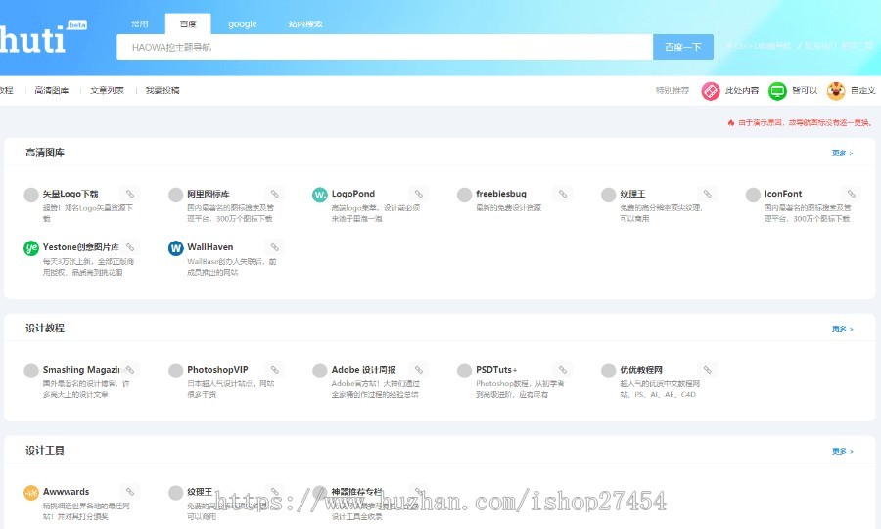Open the 阿里图标库 site link
This screenshot has height=529, width=881.
[x=208, y=194]
